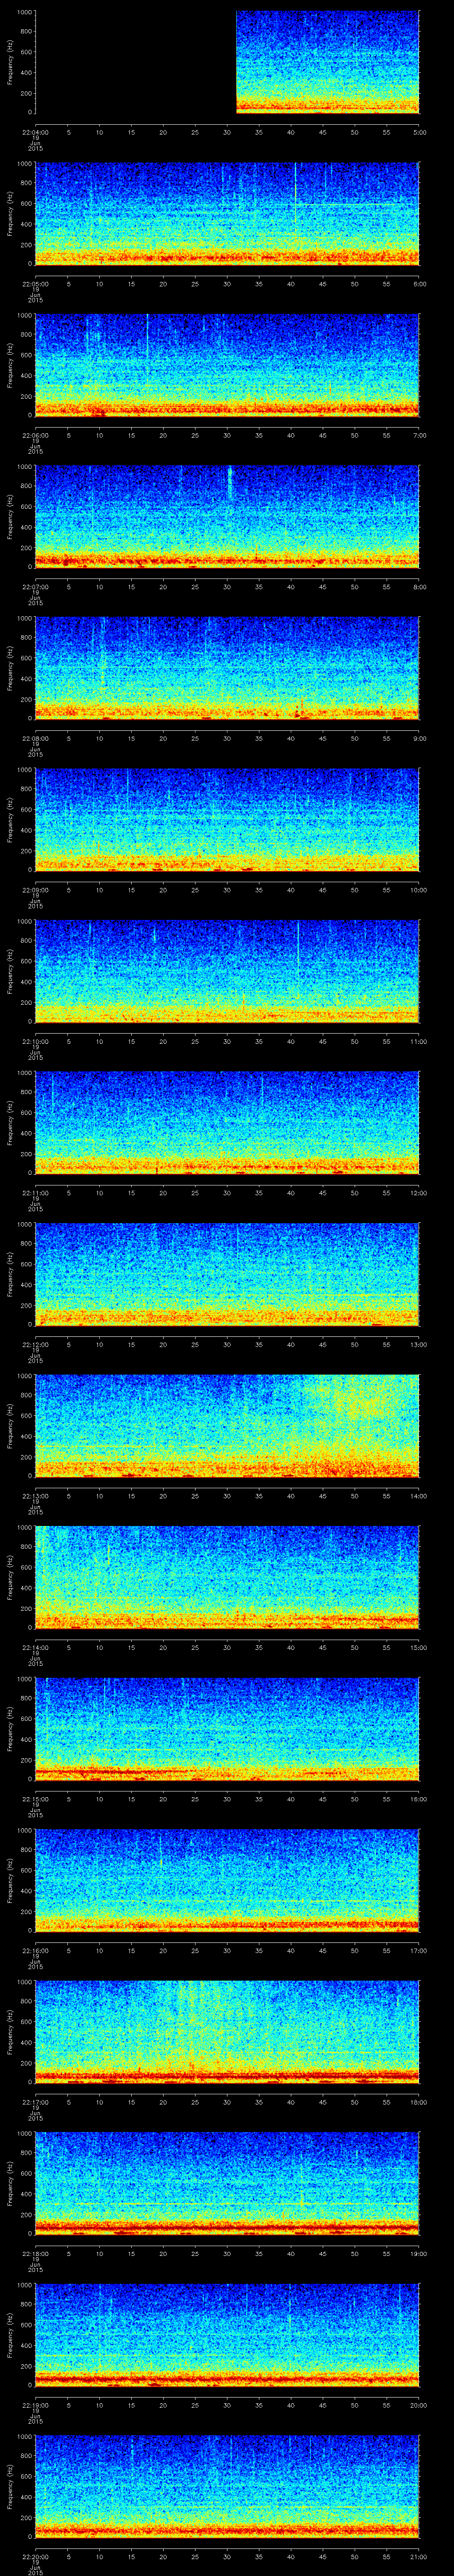
Task: Click the 22:05:00 start time label
Action: pyautogui.click(x=35, y=284)
